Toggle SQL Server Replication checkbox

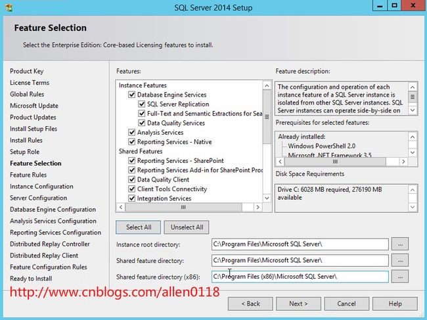(x=142, y=104)
